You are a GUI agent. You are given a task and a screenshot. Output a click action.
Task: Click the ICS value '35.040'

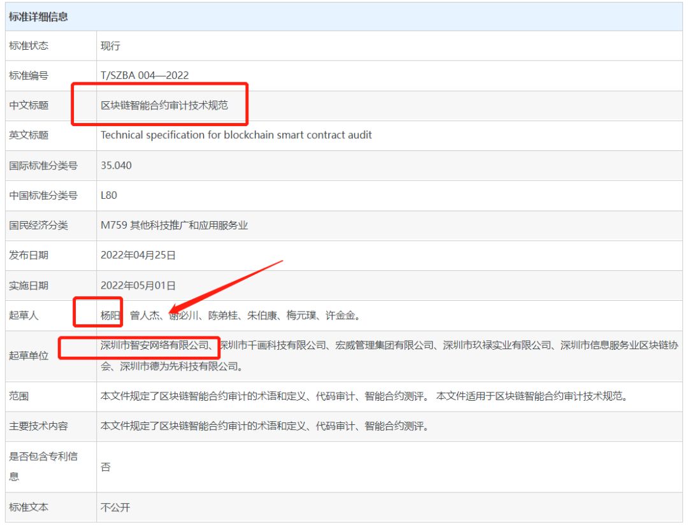coord(116,166)
